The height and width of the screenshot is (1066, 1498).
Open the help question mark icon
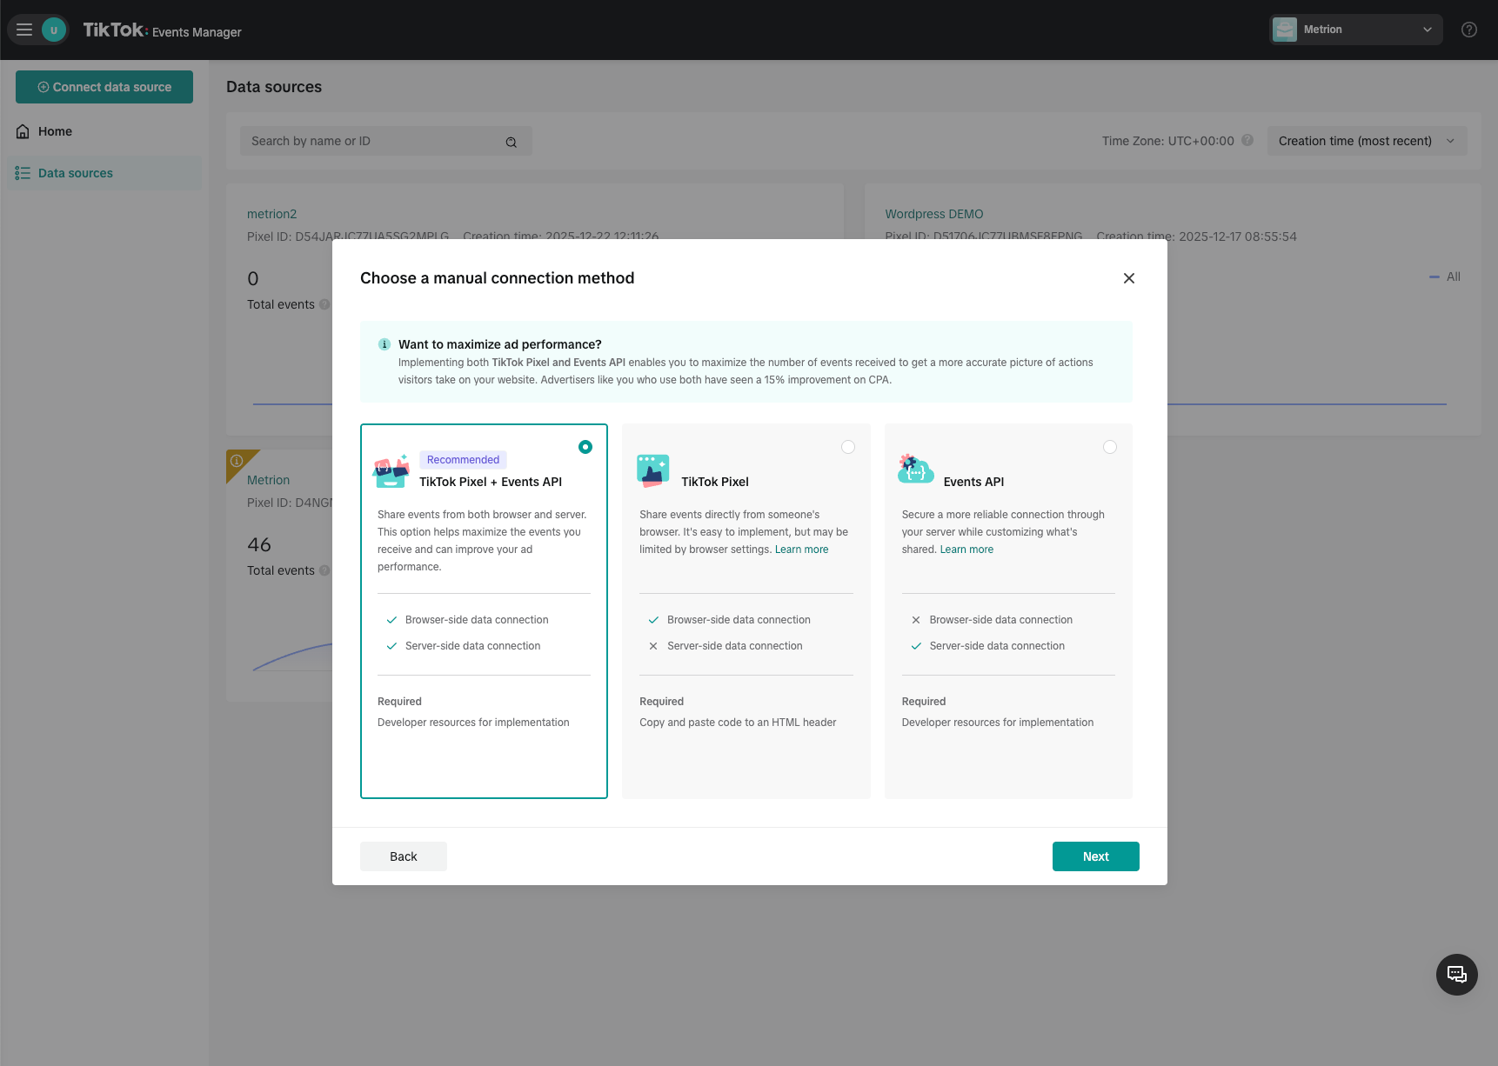click(x=1469, y=30)
